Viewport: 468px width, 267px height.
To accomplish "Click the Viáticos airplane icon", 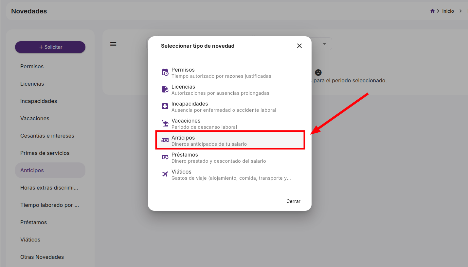I will pyautogui.click(x=165, y=174).
